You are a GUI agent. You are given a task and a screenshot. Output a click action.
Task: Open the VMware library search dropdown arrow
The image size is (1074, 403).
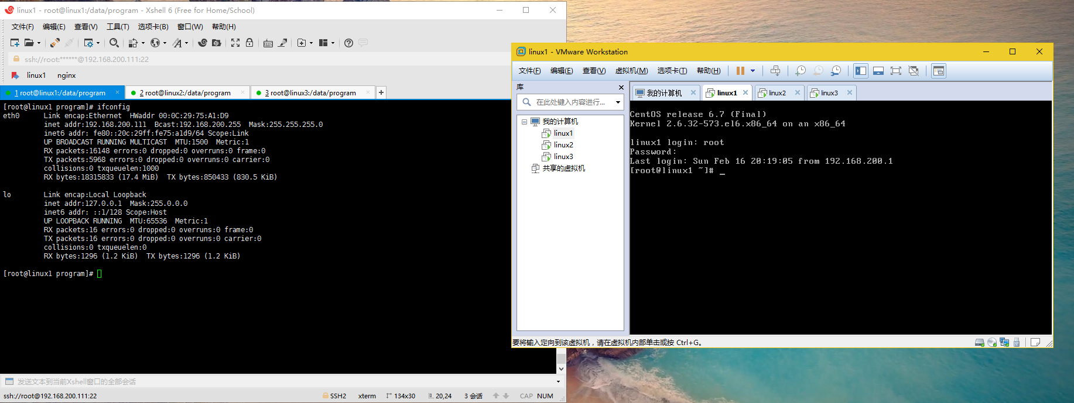tap(618, 102)
